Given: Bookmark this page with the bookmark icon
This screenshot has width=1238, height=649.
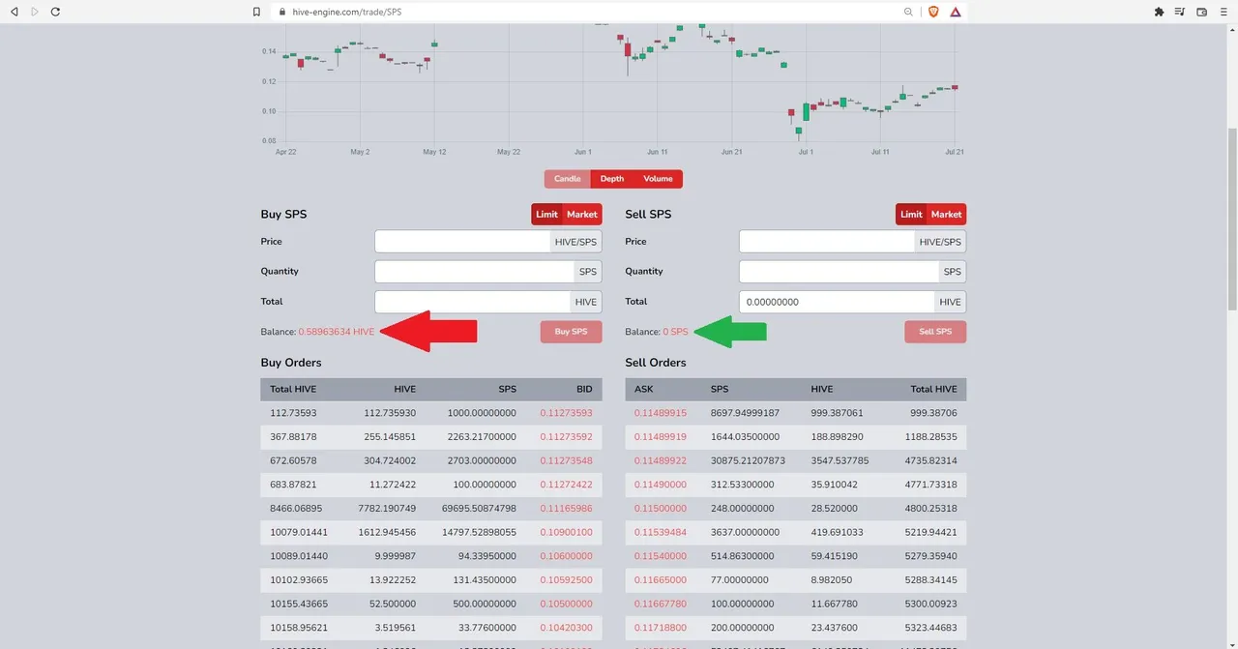Looking at the screenshot, I should tap(256, 12).
